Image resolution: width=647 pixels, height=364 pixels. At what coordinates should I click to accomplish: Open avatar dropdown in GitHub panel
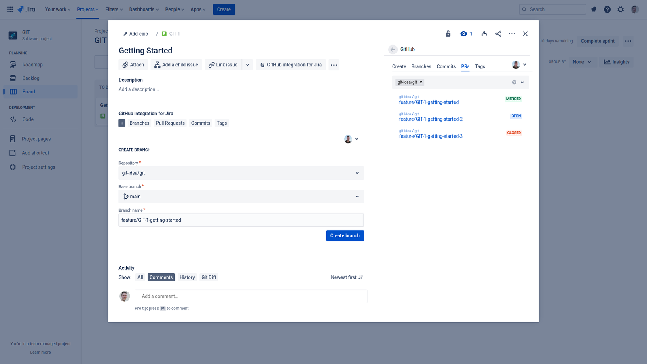coord(519,65)
